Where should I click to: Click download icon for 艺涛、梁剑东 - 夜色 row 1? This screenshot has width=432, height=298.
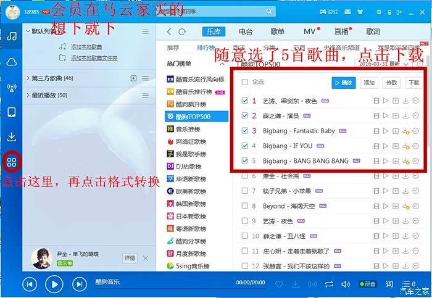(405, 101)
